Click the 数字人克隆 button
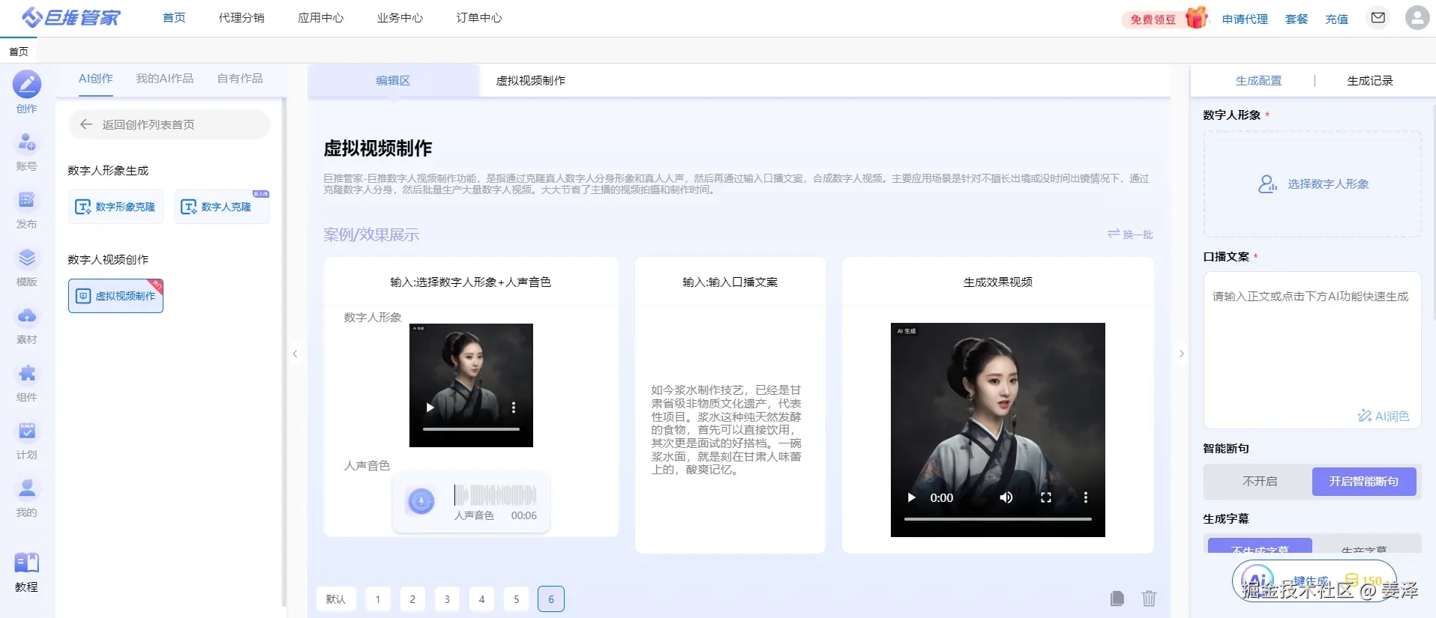The height and width of the screenshot is (618, 1436). click(x=222, y=207)
